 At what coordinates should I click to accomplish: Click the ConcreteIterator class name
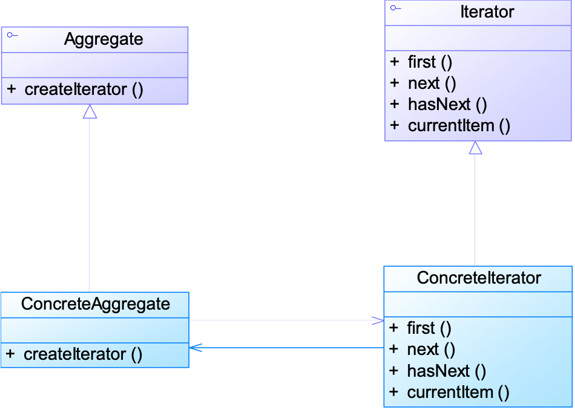coord(479,278)
